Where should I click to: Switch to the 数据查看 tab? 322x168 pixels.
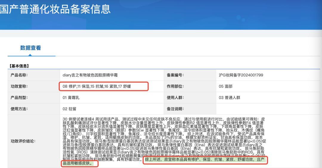point(30,48)
